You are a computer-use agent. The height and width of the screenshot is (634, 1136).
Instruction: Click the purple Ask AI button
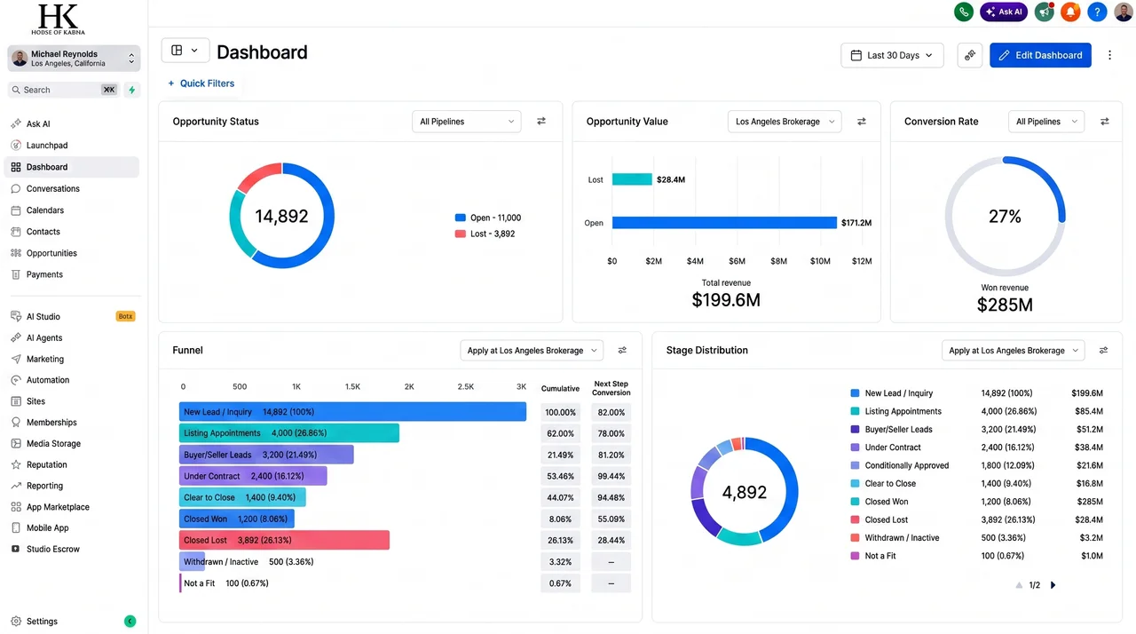click(1004, 12)
